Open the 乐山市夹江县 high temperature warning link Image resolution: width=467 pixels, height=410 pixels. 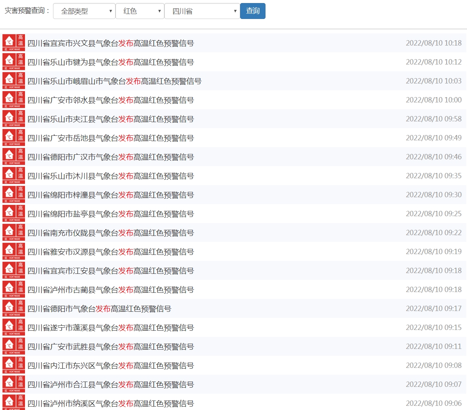click(x=111, y=119)
